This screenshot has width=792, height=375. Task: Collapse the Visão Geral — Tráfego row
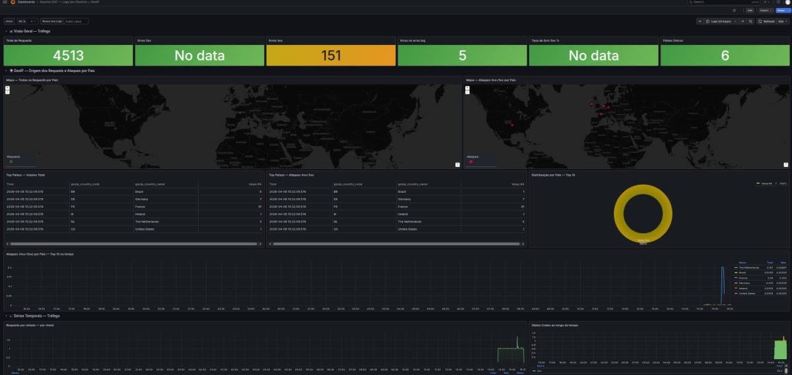coord(30,31)
